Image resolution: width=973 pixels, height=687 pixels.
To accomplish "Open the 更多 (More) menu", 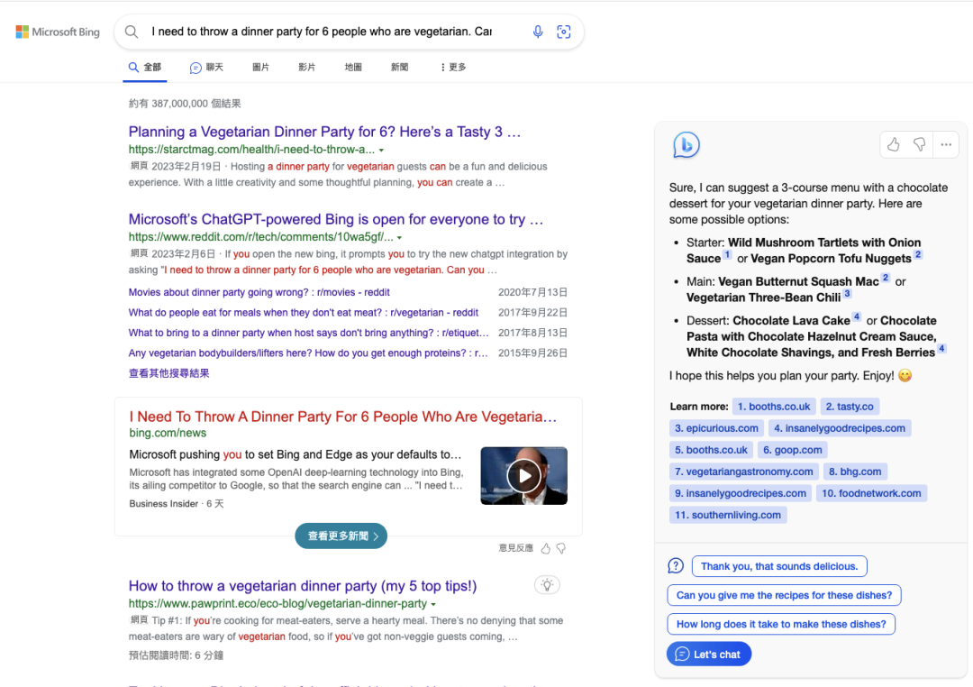I will (x=453, y=67).
